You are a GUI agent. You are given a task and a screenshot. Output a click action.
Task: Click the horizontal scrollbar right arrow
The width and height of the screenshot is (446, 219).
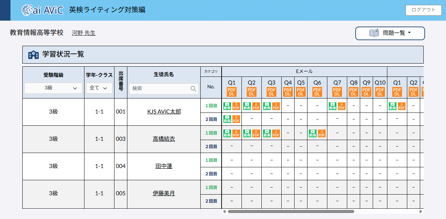click(421, 211)
